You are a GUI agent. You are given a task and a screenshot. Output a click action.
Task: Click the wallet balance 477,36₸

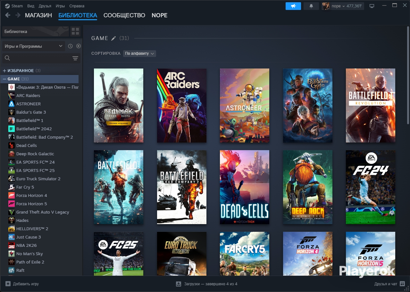point(354,6)
